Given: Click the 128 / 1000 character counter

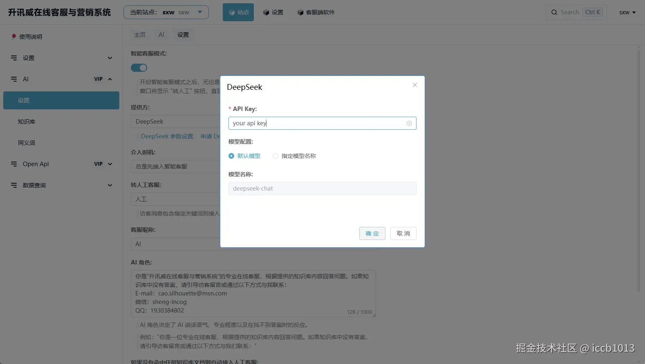Looking at the screenshot, I should (359, 312).
